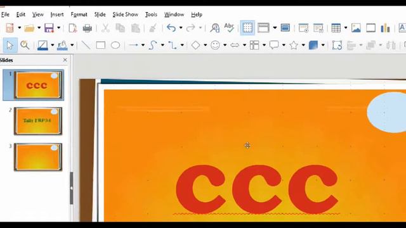
Task: Click the red CCC title text
Action: 257,190
